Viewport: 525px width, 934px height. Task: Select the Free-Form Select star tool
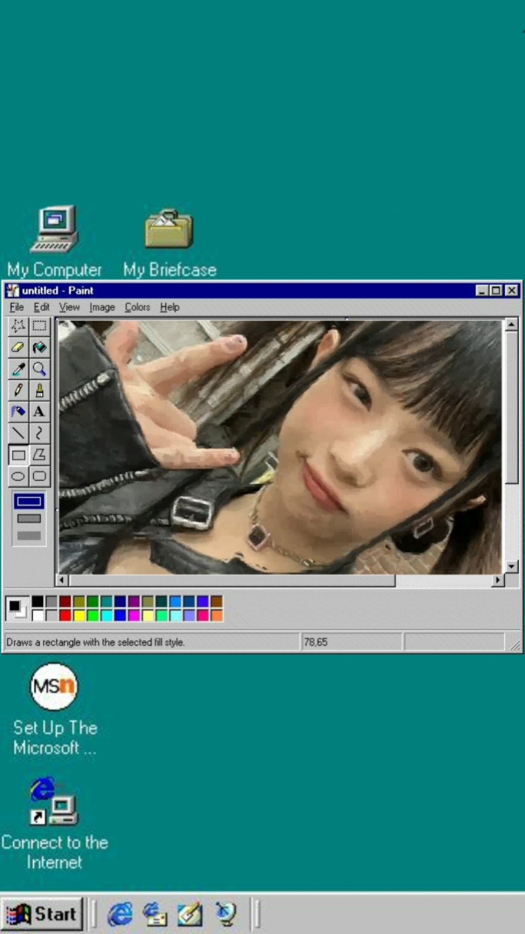(x=18, y=326)
